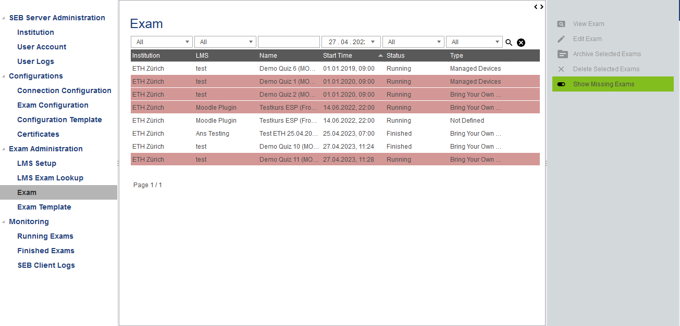
Task: Click the Delete Selected Exams X icon
Action: [561, 69]
